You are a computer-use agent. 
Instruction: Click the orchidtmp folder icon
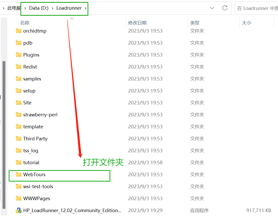18,31
